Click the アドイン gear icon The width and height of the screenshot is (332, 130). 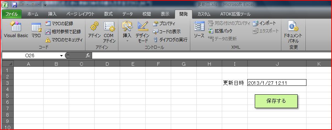click(x=94, y=26)
